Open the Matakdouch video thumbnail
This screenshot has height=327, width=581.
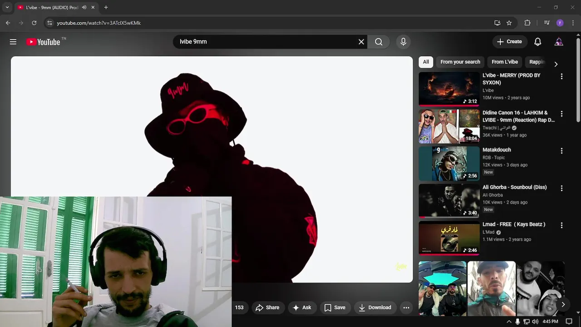coord(449,163)
